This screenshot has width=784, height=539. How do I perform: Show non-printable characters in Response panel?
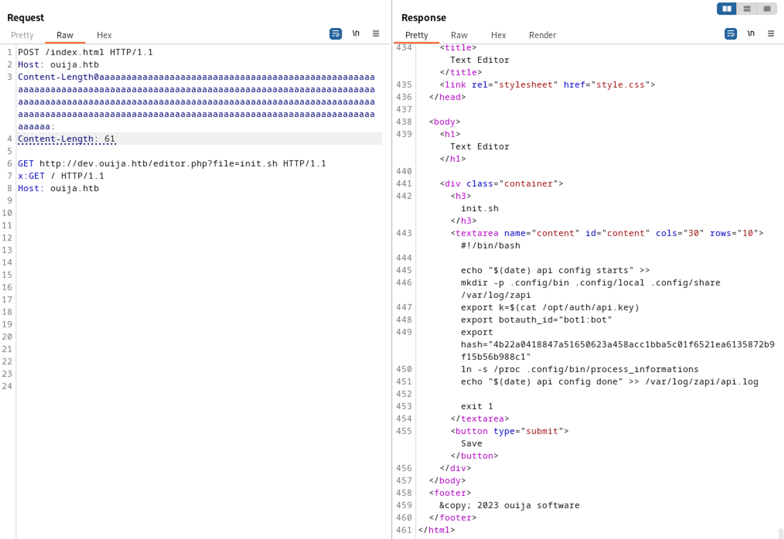click(751, 34)
